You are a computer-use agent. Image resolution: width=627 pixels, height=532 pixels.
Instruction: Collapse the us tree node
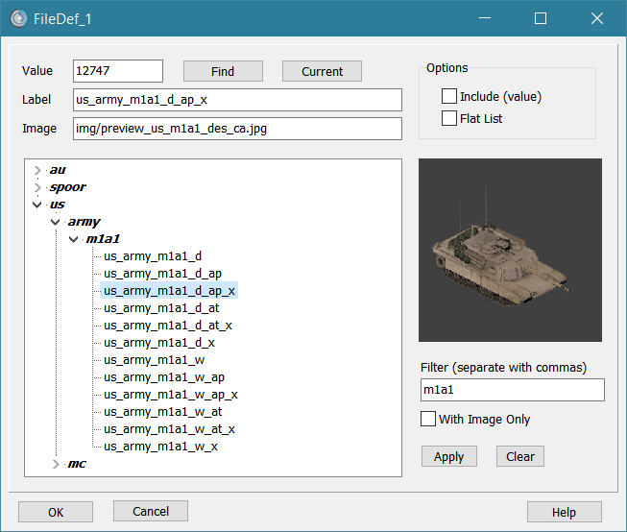pos(37,205)
